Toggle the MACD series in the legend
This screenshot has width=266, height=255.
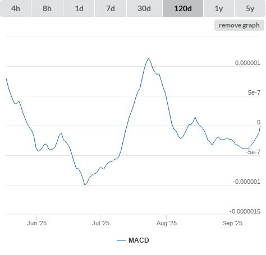(133, 240)
